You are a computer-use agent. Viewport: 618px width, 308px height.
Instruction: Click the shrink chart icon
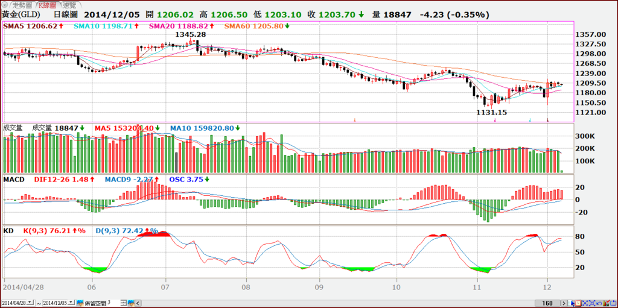pos(585,303)
